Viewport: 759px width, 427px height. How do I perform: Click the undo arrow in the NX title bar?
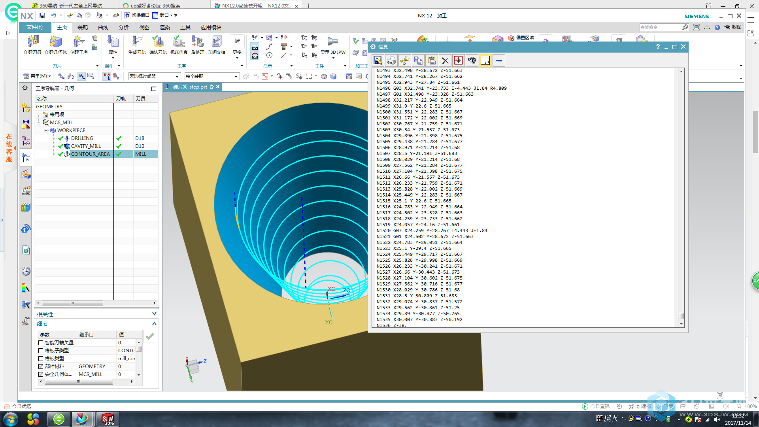click(x=54, y=15)
